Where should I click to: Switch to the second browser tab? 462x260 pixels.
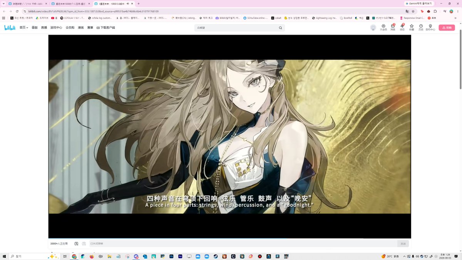[x=70, y=3]
